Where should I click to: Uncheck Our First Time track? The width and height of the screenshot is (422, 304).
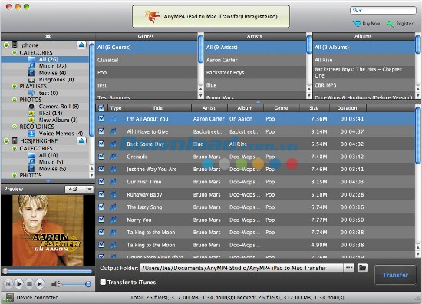(x=101, y=181)
